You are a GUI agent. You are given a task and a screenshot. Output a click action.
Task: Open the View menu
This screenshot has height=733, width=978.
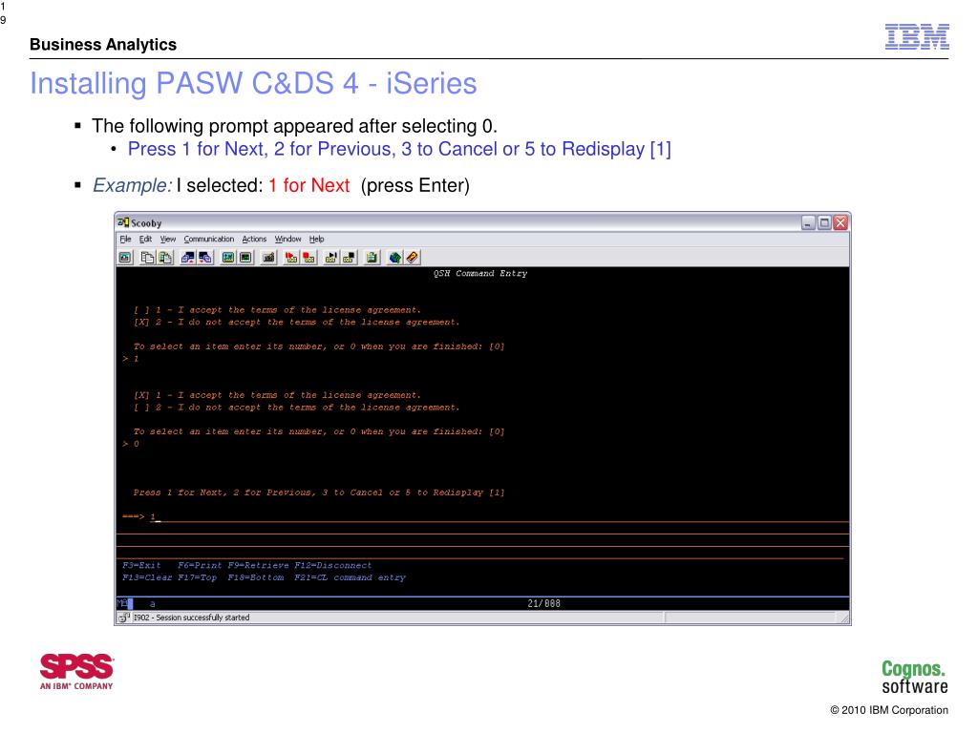[x=168, y=240]
